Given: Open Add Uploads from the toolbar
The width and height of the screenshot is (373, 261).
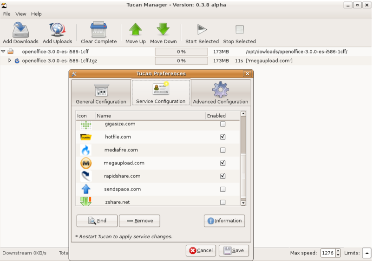Looking at the screenshot, I should click(57, 30).
